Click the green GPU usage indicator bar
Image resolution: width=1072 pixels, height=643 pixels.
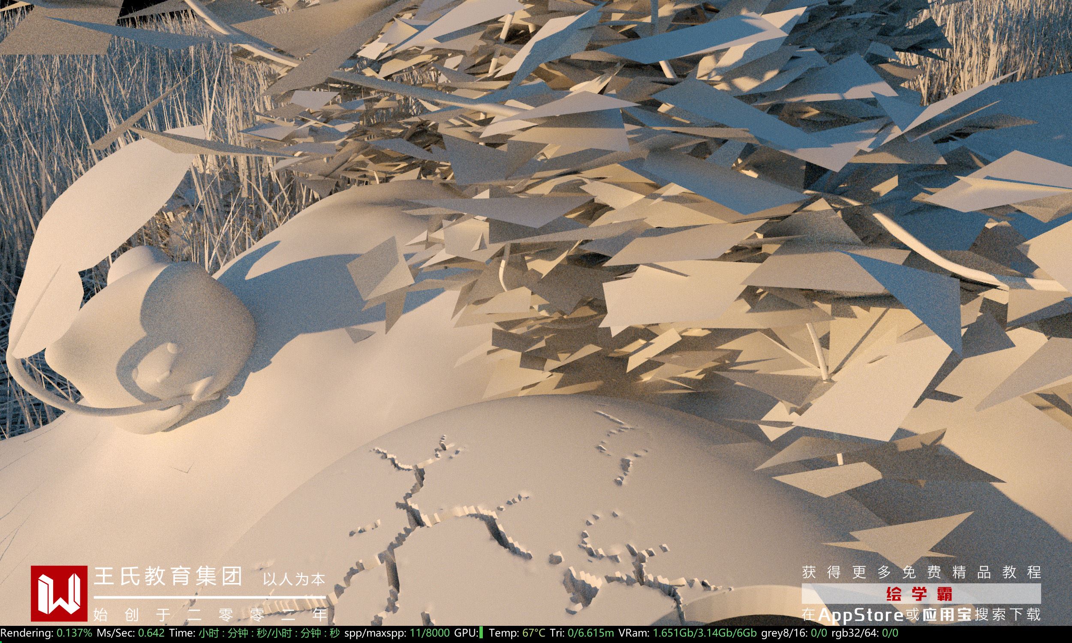point(482,633)
